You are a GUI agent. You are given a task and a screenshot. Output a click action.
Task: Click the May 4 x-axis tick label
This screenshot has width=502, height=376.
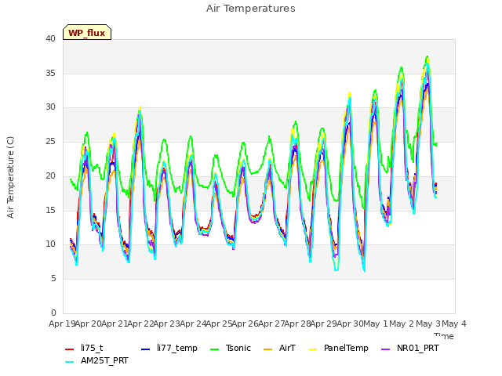coord(454,324)
